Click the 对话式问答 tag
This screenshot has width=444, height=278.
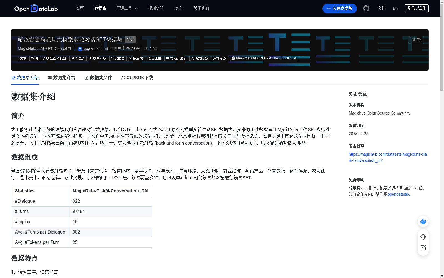pyautogui.click(x=200, y=58)
